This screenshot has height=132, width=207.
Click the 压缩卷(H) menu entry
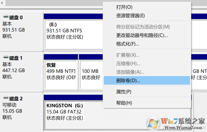(128, 63)
